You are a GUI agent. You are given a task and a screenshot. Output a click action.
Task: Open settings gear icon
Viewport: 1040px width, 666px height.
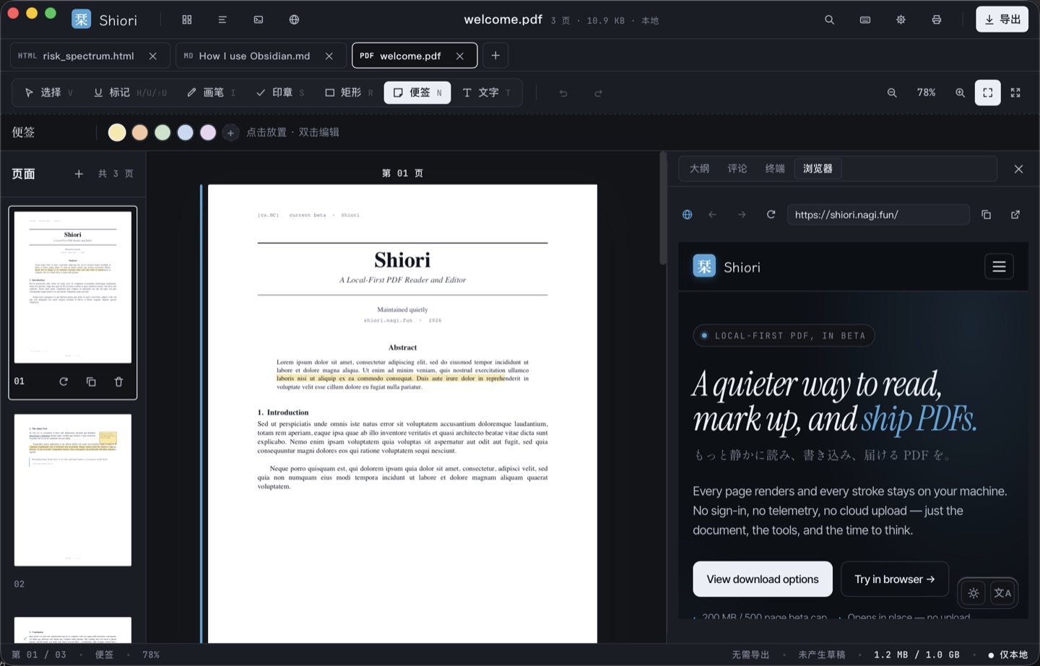[901, 20]
